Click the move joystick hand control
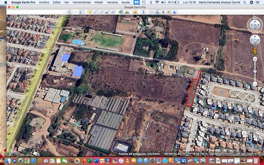Viewport: 264px width, 165px height. coord(255,40)
